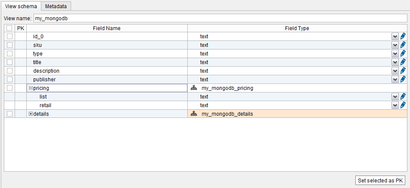The height and width of the screenshot is (188, 410).
Task: Click the Field Type column header
Action: 297,28
